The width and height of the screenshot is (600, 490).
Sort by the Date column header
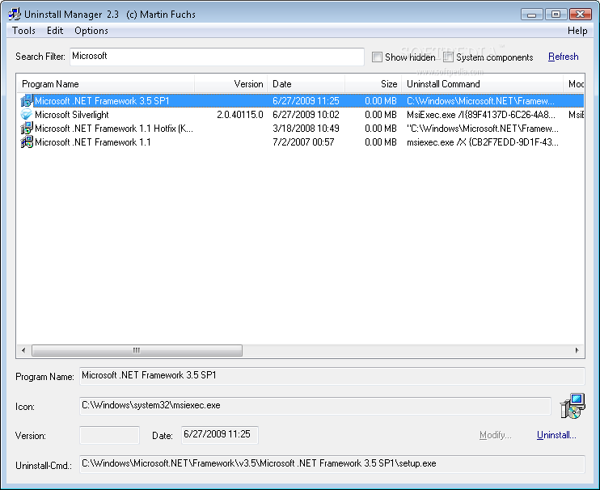pos(306,84)
